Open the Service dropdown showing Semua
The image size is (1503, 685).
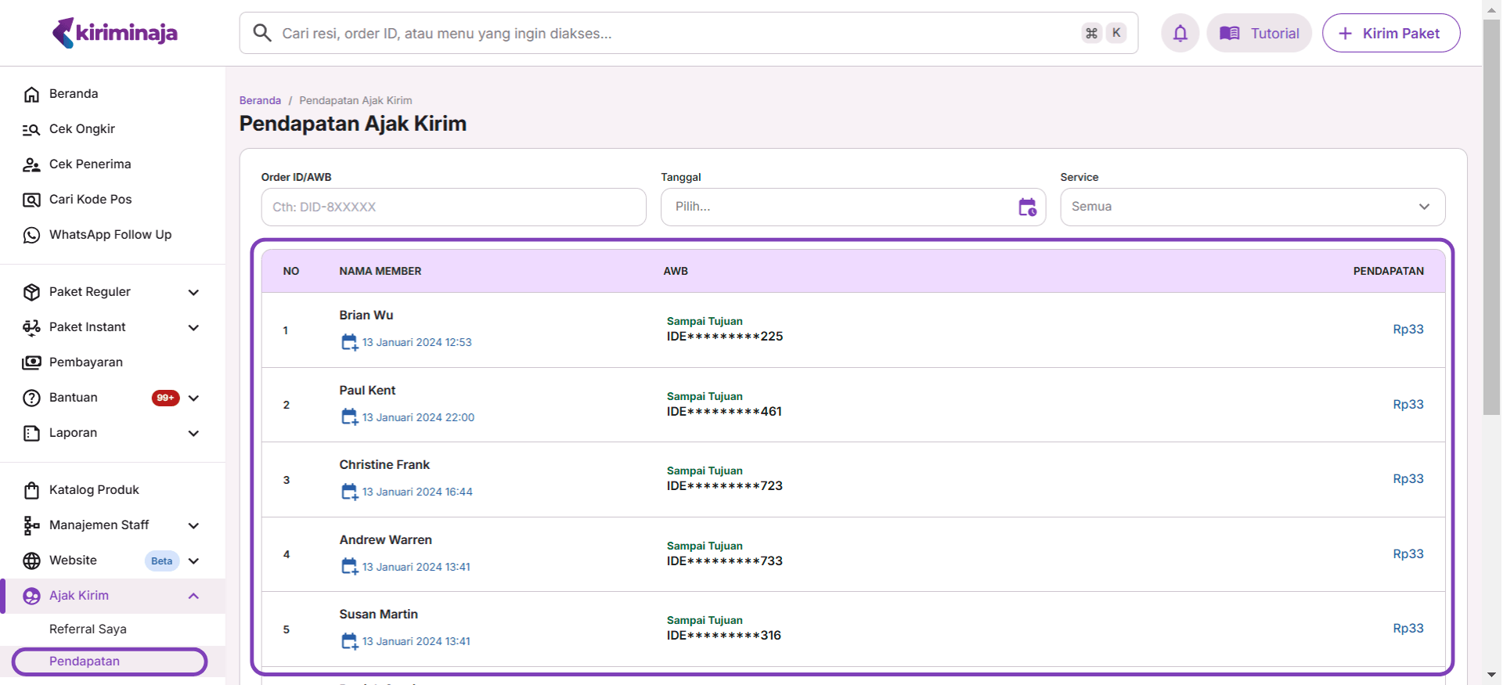[1252, 207]
